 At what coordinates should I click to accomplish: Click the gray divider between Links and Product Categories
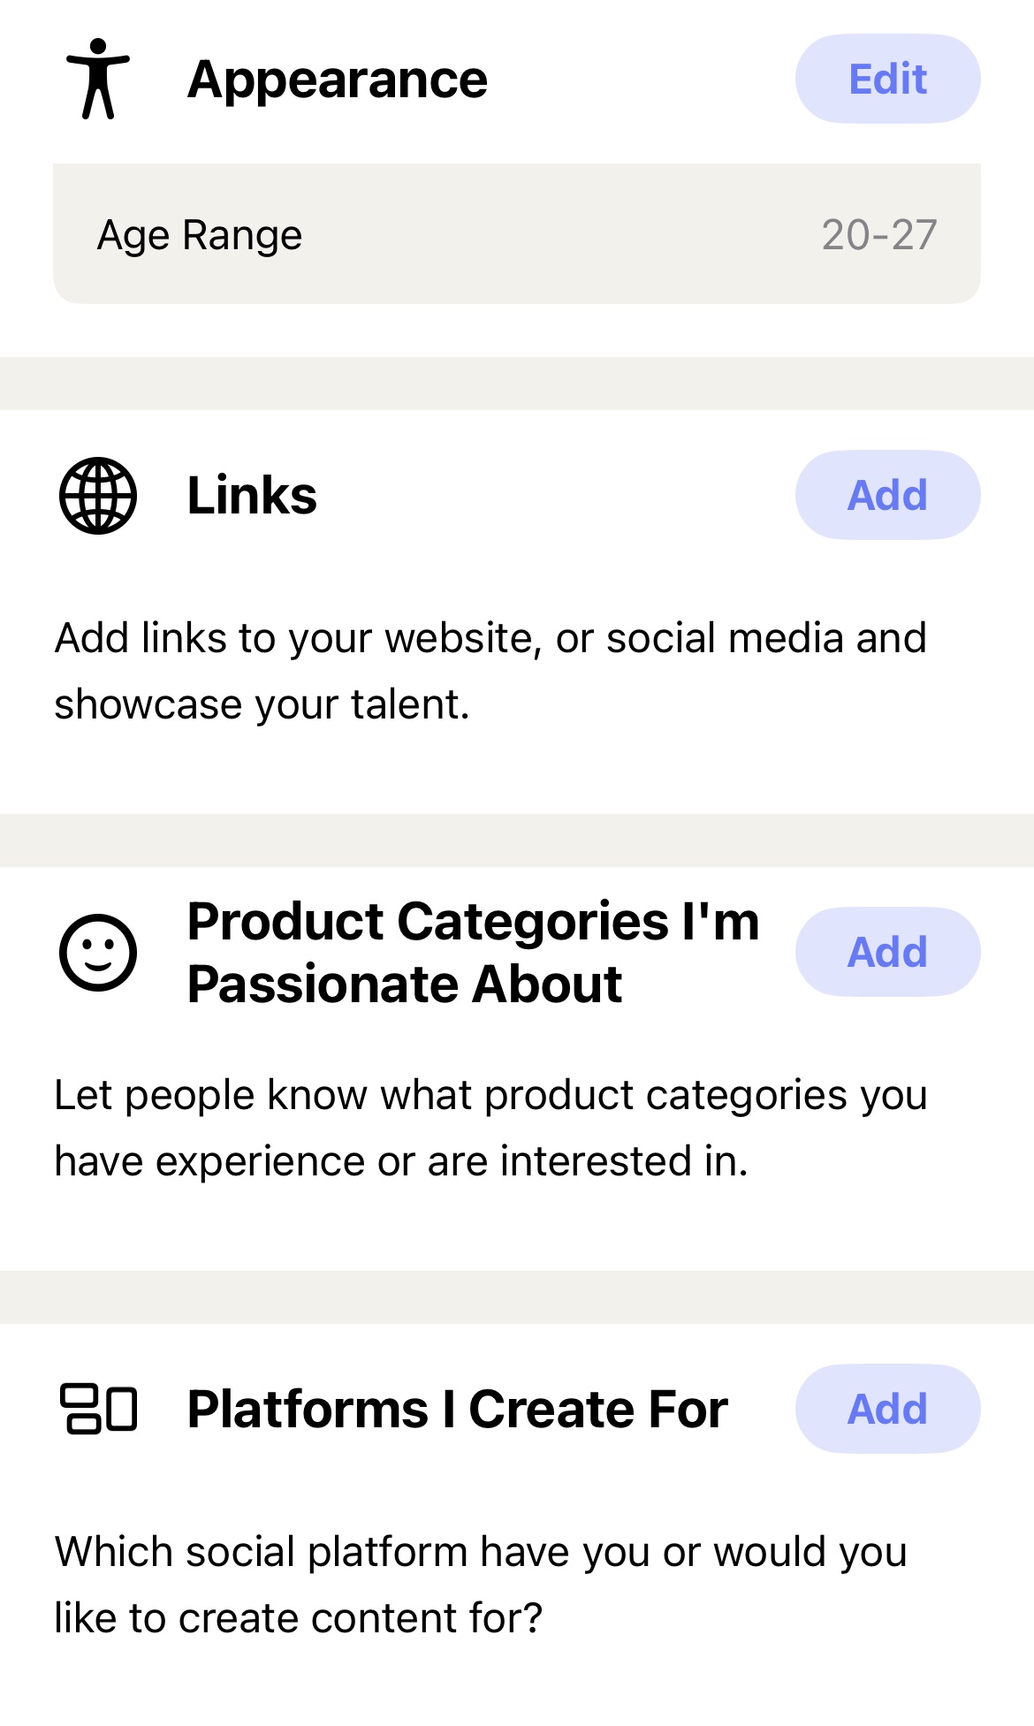point(517,840)
